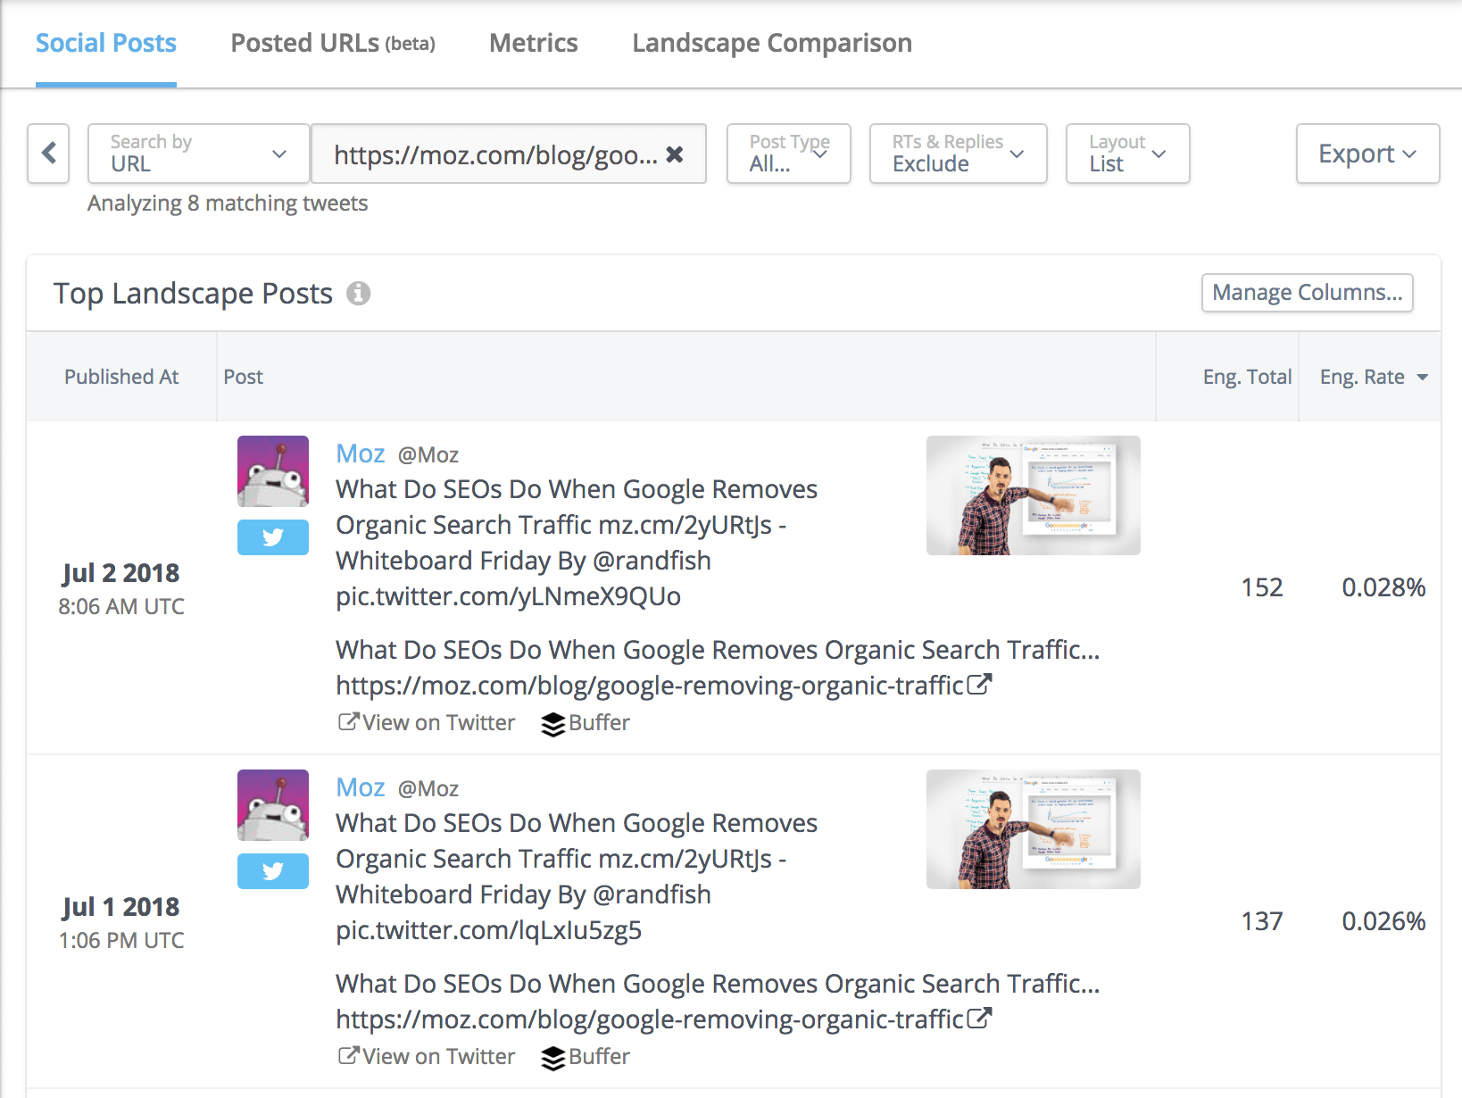The width and height of the screenshot is (1462, 1098).
Task: Open View on Twitter for Jul 2 post
Action: [x=427, y=723]
